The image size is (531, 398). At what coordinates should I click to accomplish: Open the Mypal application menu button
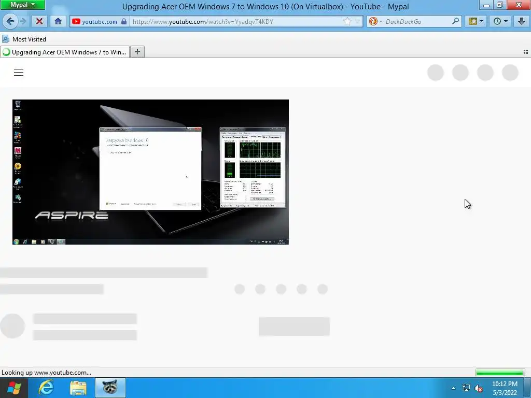[22, 5]
